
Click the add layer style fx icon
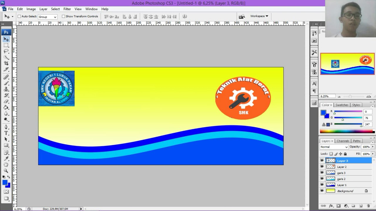pyautogui.click(x=331, y=206)
